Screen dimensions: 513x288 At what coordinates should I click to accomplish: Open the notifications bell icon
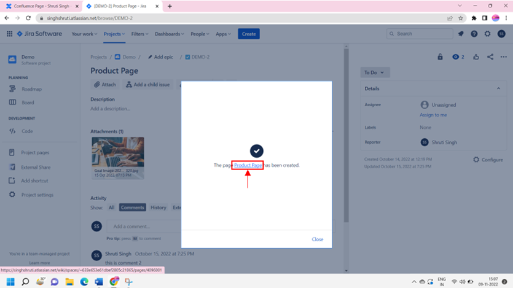coord(461,34)
